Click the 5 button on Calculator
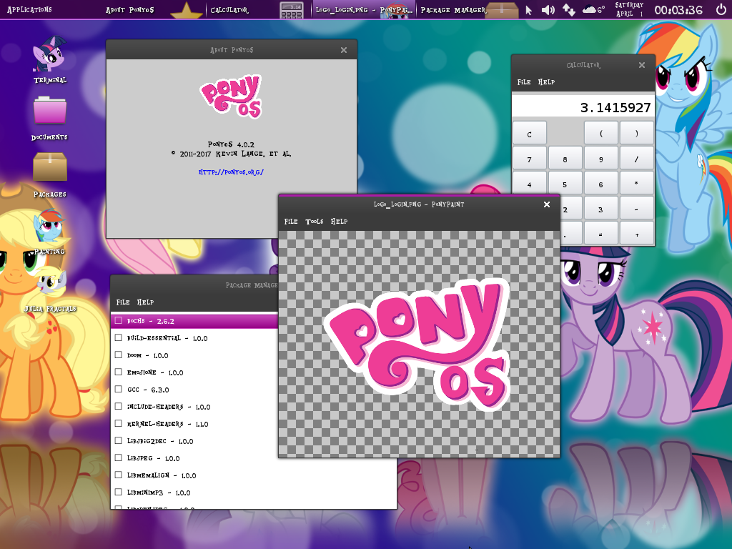This screenshot has height=549, width=732. point(565,184)
